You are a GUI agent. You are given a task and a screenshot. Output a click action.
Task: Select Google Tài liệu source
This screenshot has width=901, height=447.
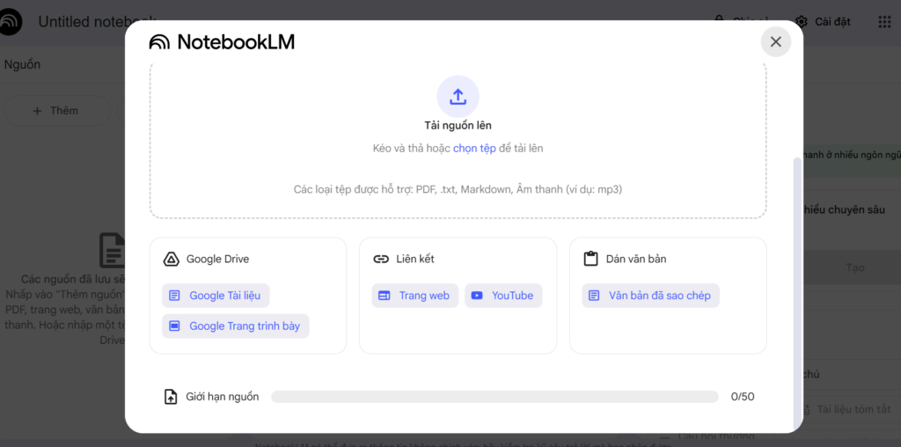pyautogui.click(x=216, y=296)
